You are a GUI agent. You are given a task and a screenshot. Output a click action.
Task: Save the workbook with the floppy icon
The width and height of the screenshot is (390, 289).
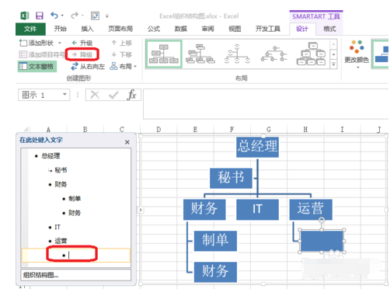click(x=40, y=16)
